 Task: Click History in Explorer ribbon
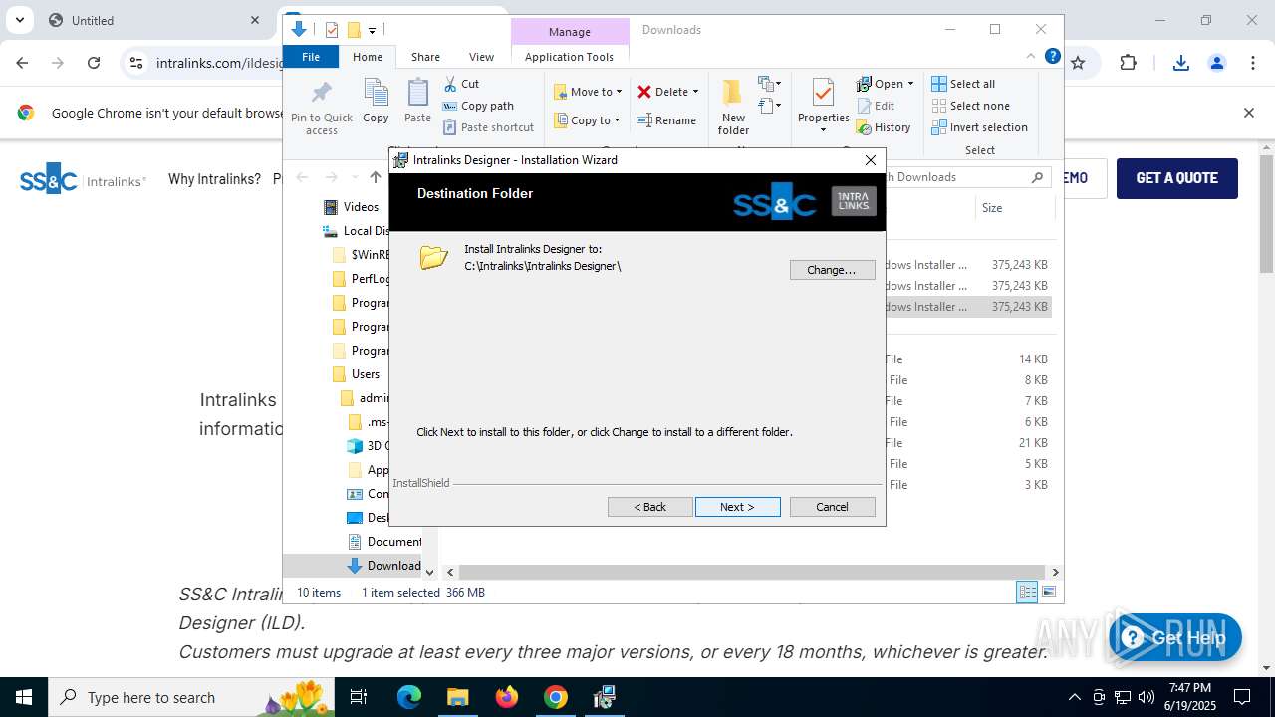pos(884,127)
